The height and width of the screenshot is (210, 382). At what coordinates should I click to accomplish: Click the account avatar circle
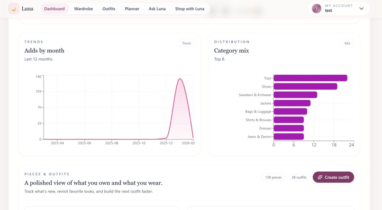coord(317,9)
